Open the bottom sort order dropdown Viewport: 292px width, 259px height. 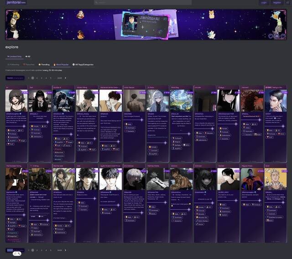(x=15, y=250)
